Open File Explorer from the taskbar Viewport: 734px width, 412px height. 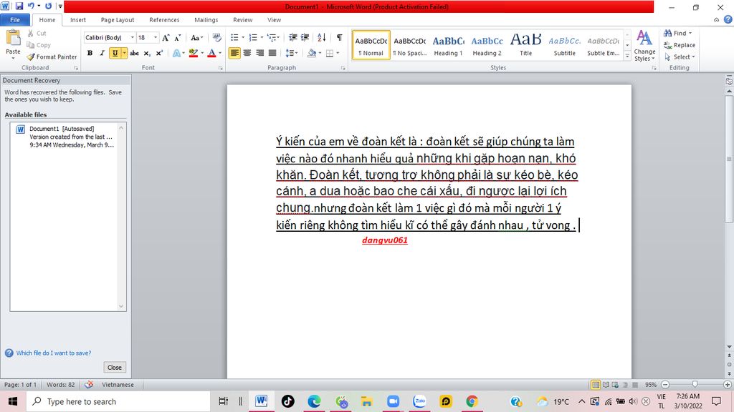tap(366, 401)
